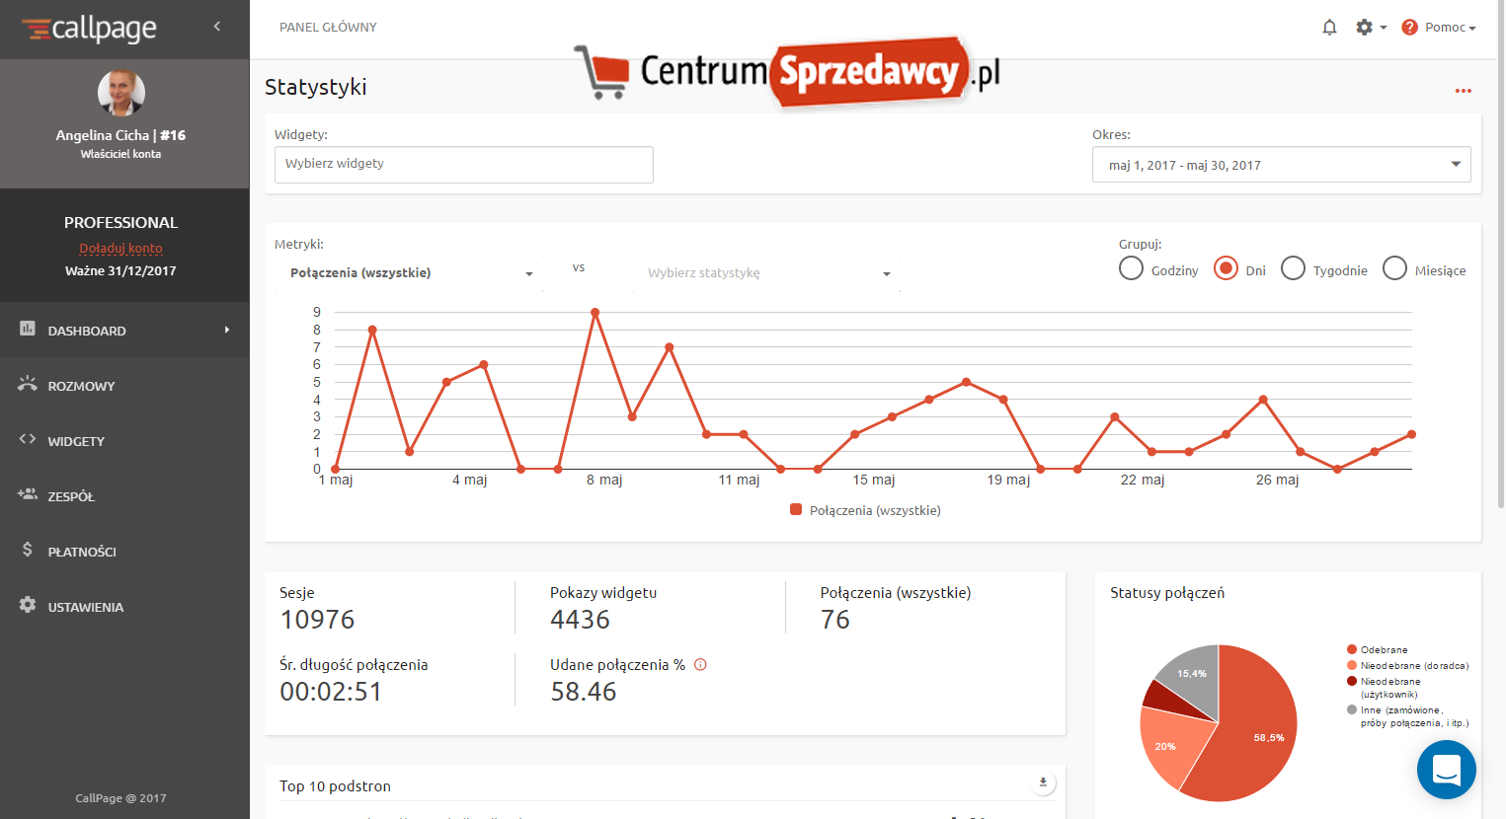
Task: Expand the Połączenia (wszystkie) metric dropdown
Action: click(x=411, y=273)
